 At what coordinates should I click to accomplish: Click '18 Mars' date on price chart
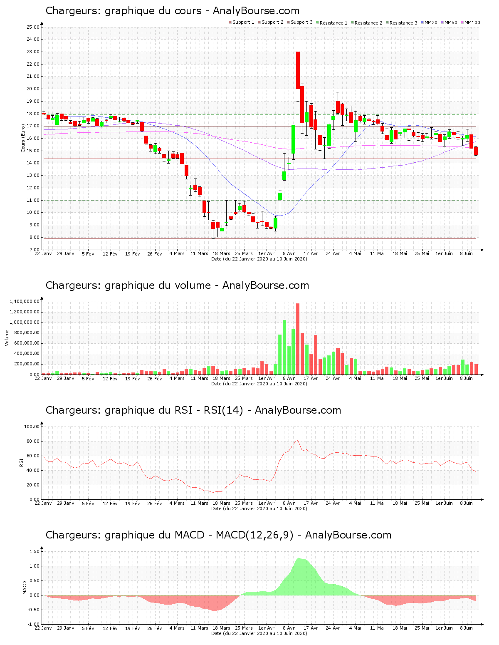click(221, 253)
